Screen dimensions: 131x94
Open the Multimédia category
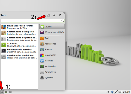tap(52, 66)
